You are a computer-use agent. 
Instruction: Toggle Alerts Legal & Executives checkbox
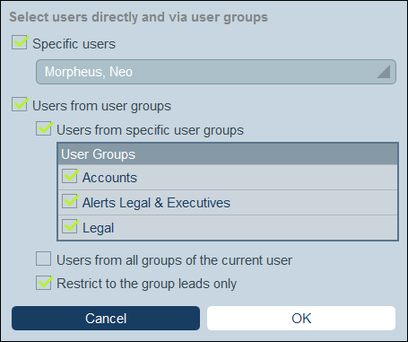(70, 201)
